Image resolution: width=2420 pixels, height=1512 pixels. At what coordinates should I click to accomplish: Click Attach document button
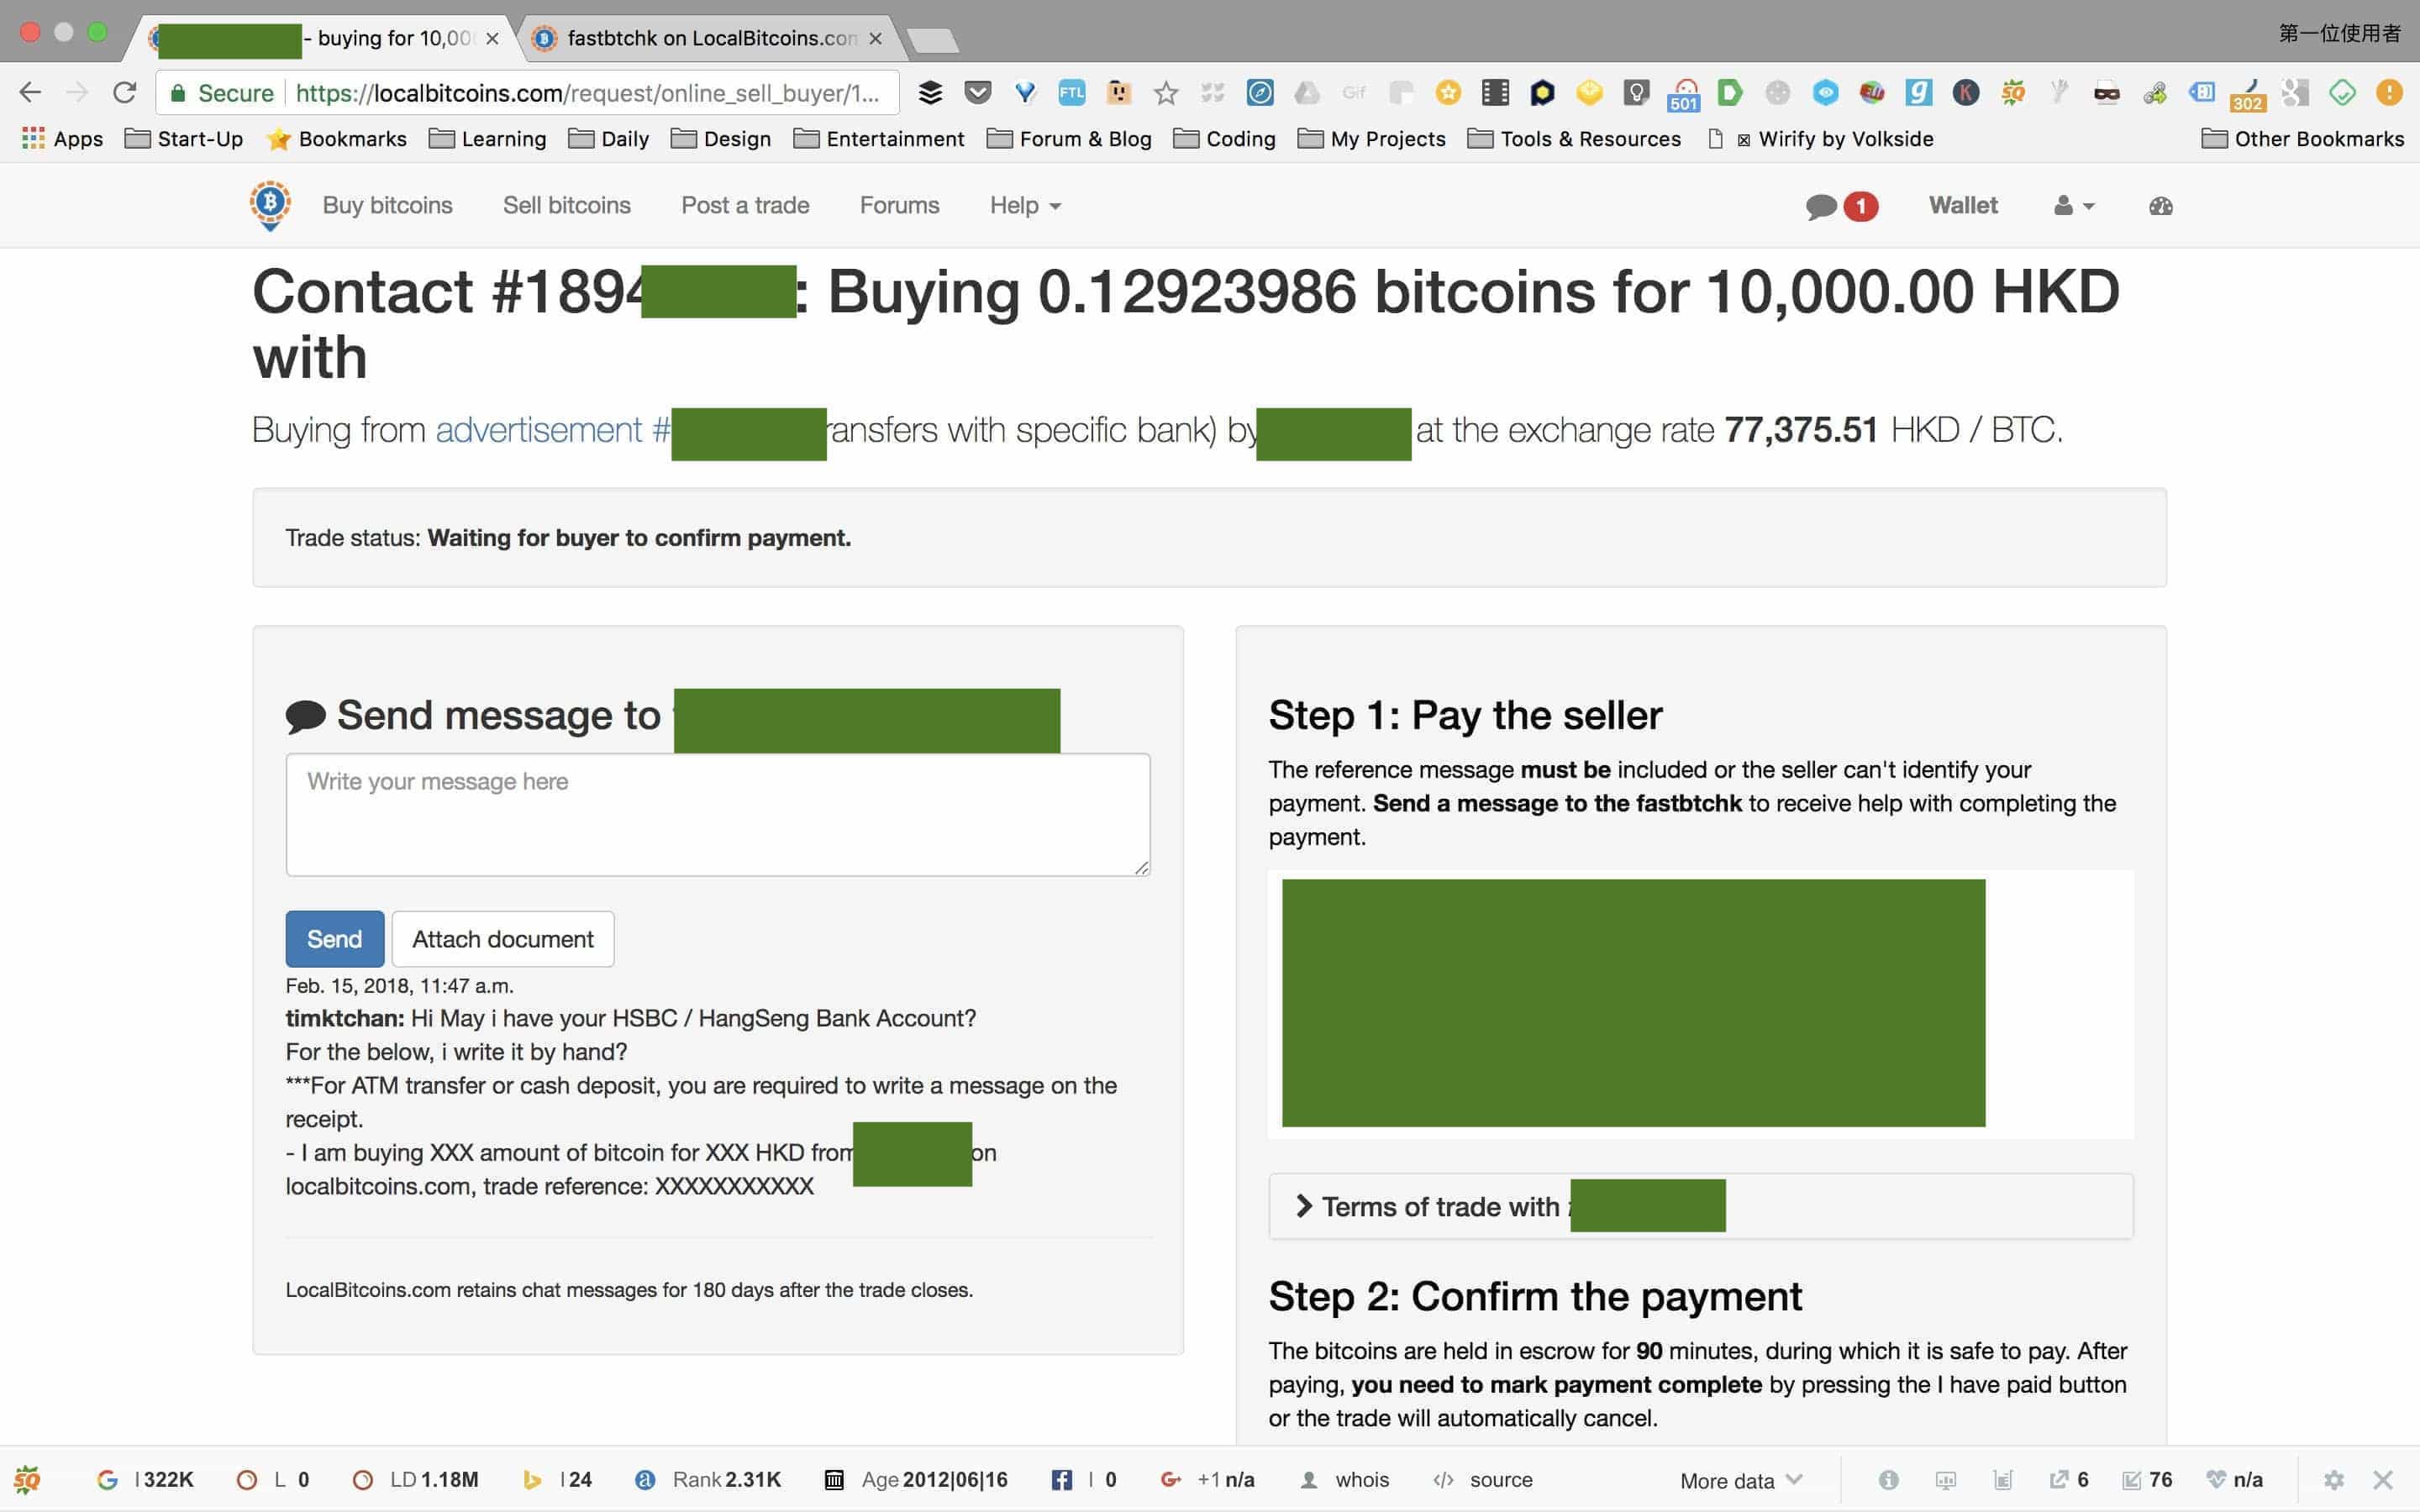[x=503, y=939]
